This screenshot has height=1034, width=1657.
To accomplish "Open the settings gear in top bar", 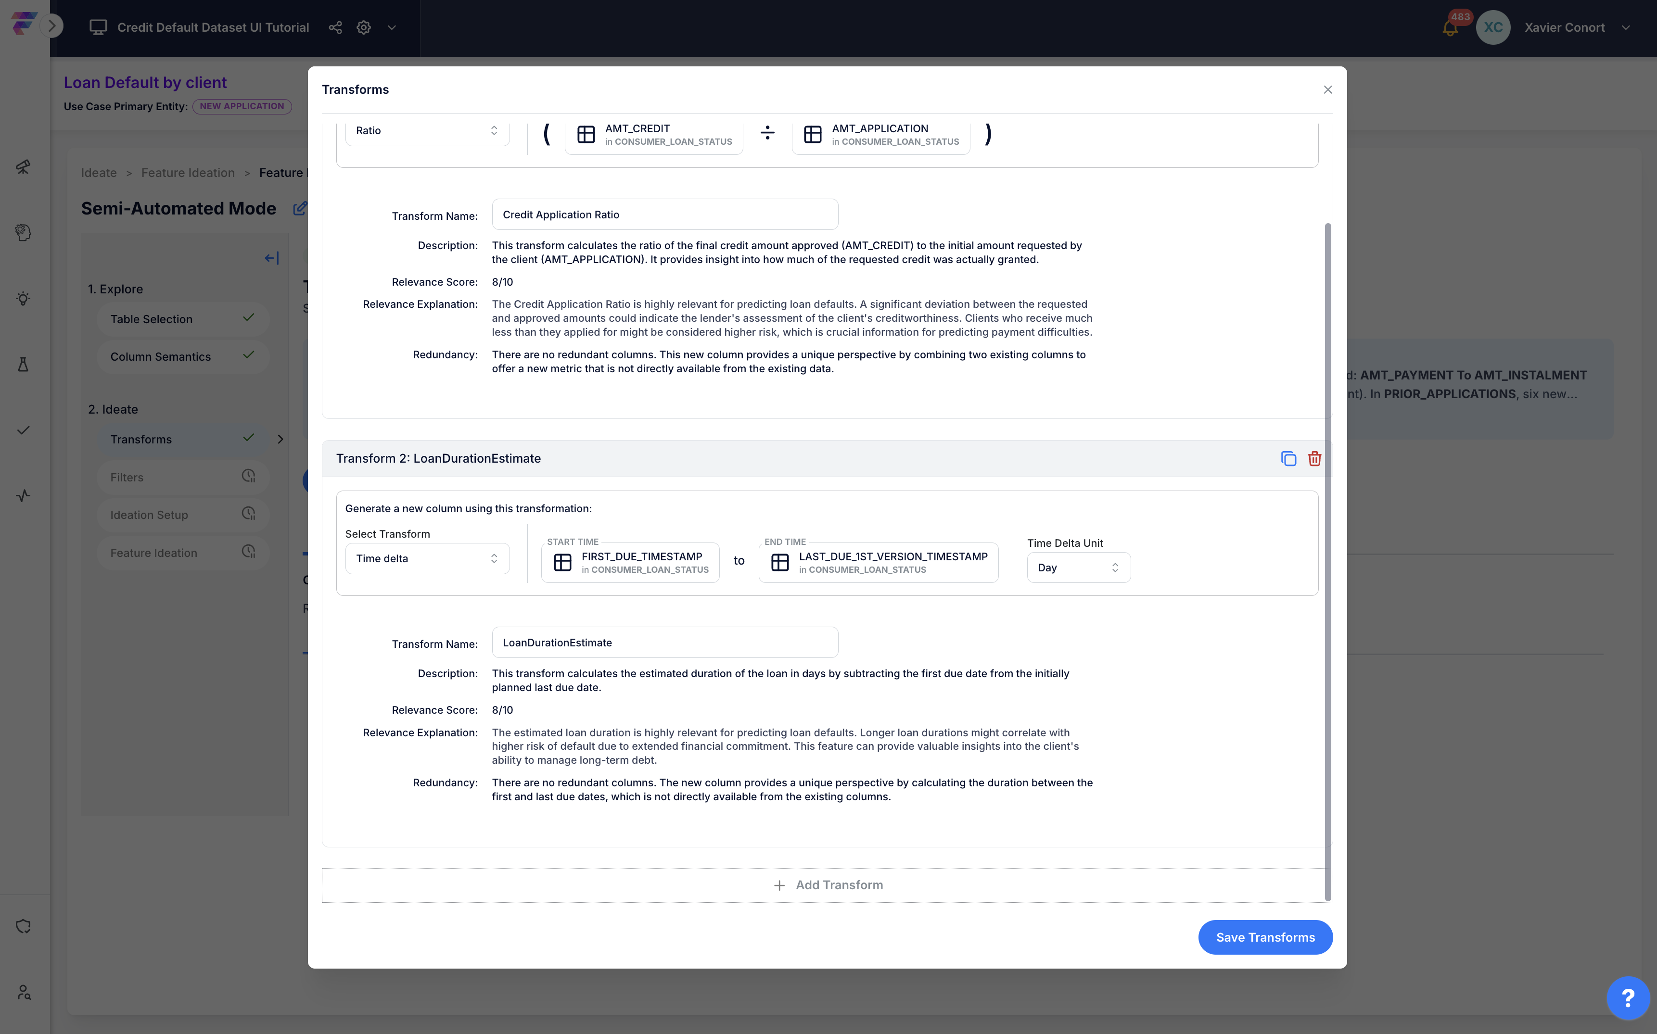I will 364,27.
